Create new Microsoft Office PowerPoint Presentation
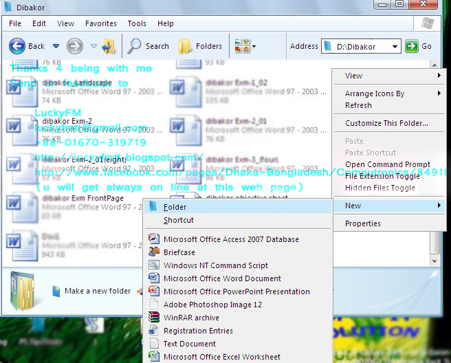The width and height of the screenshot is (451, 363). 238,291
